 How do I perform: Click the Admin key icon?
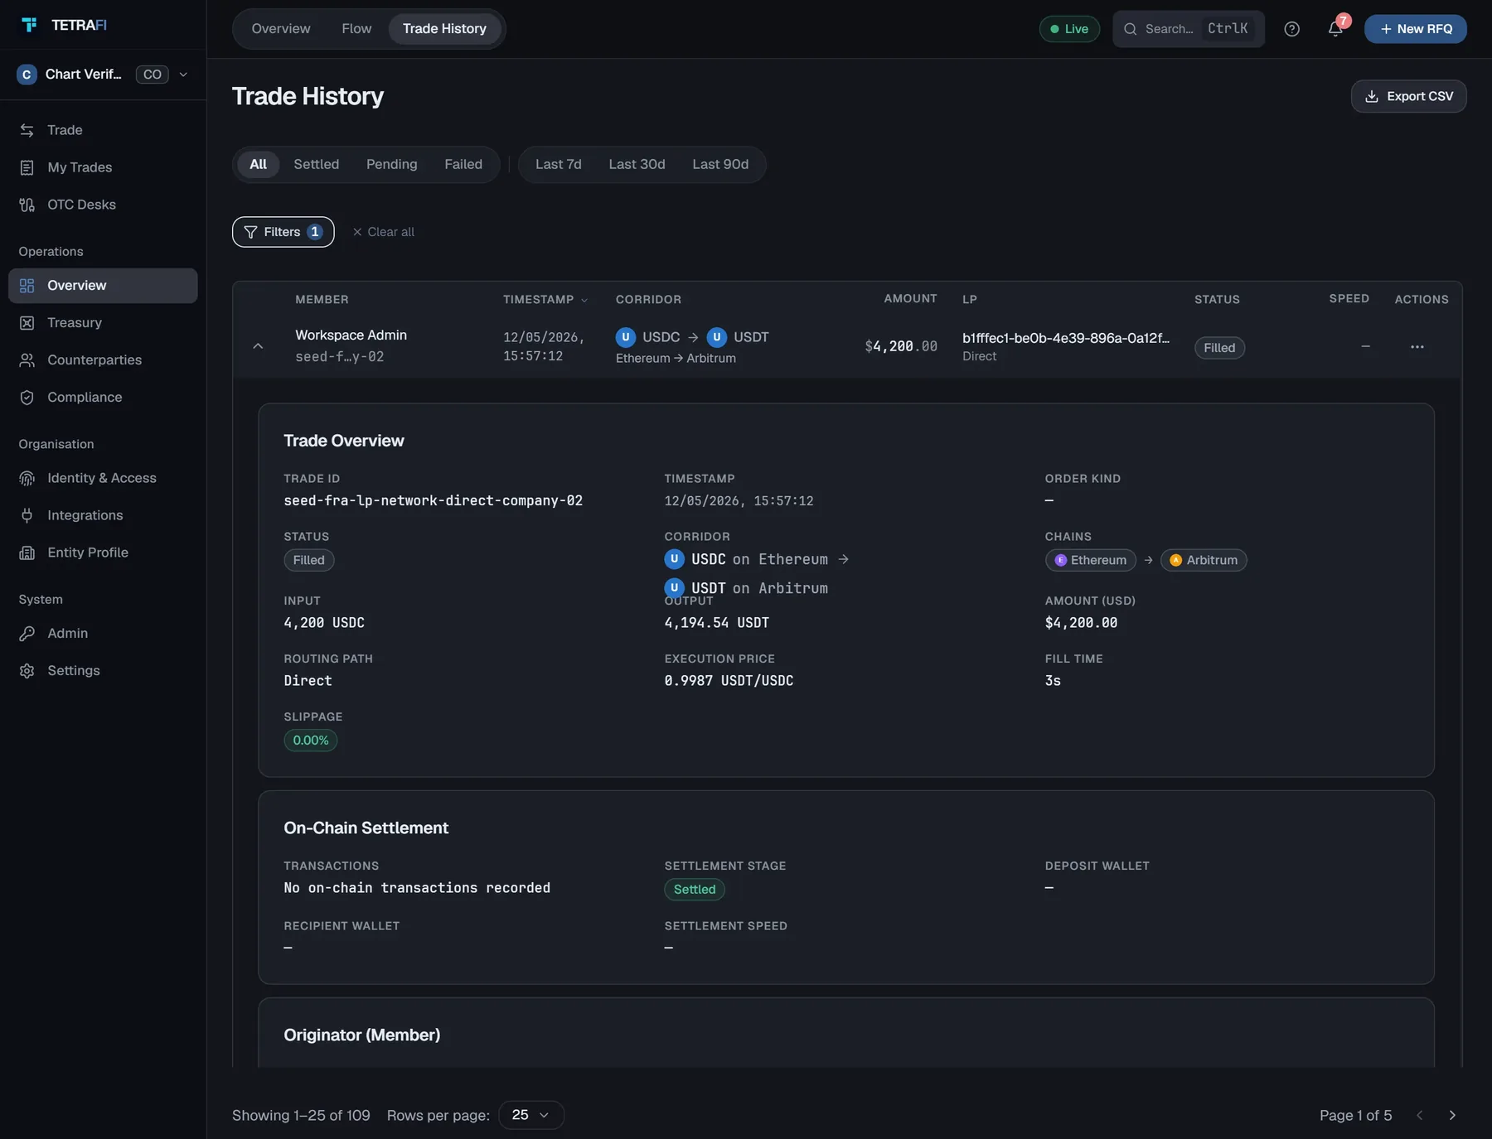pyautogui.click(x=27, y=634)
